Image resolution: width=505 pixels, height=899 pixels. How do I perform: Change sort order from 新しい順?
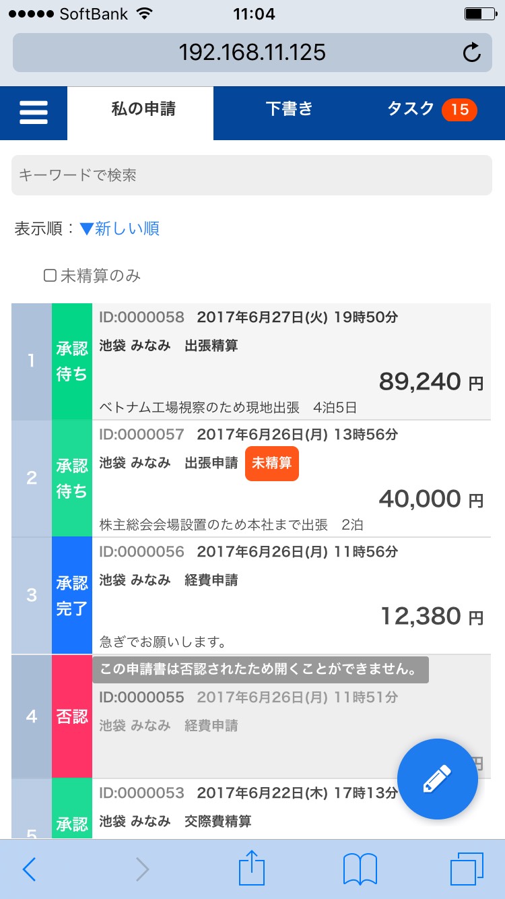(x=120, y=229)
